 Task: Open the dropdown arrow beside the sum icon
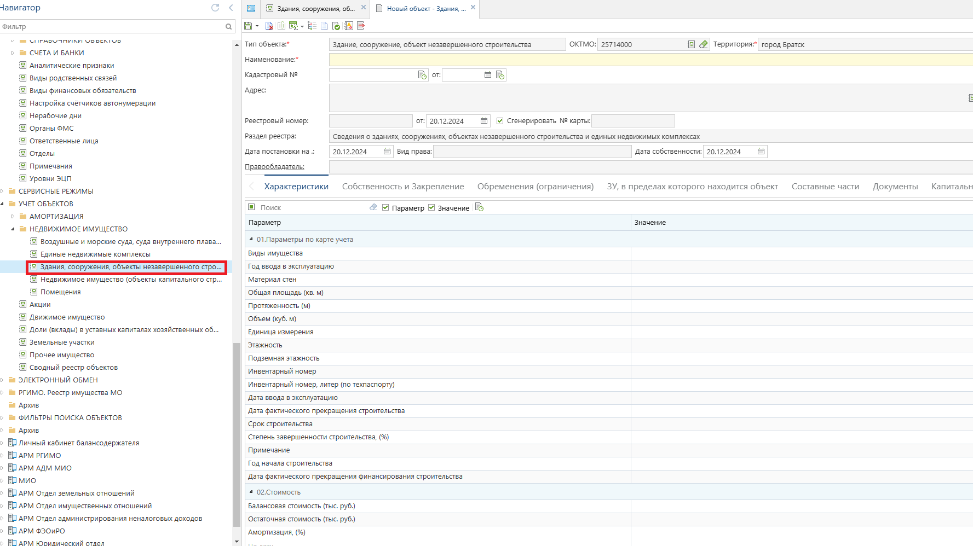click(x=302, y=26)
